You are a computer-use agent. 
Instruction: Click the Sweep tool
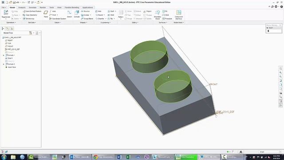86,15
